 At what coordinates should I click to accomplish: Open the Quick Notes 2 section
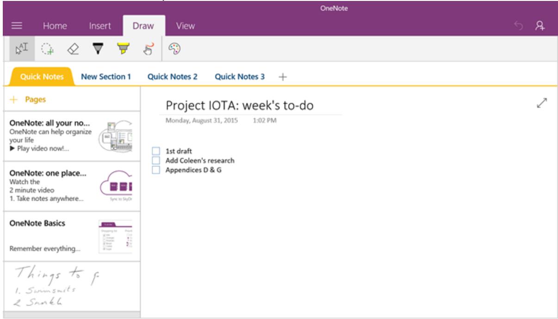point(173,77)
